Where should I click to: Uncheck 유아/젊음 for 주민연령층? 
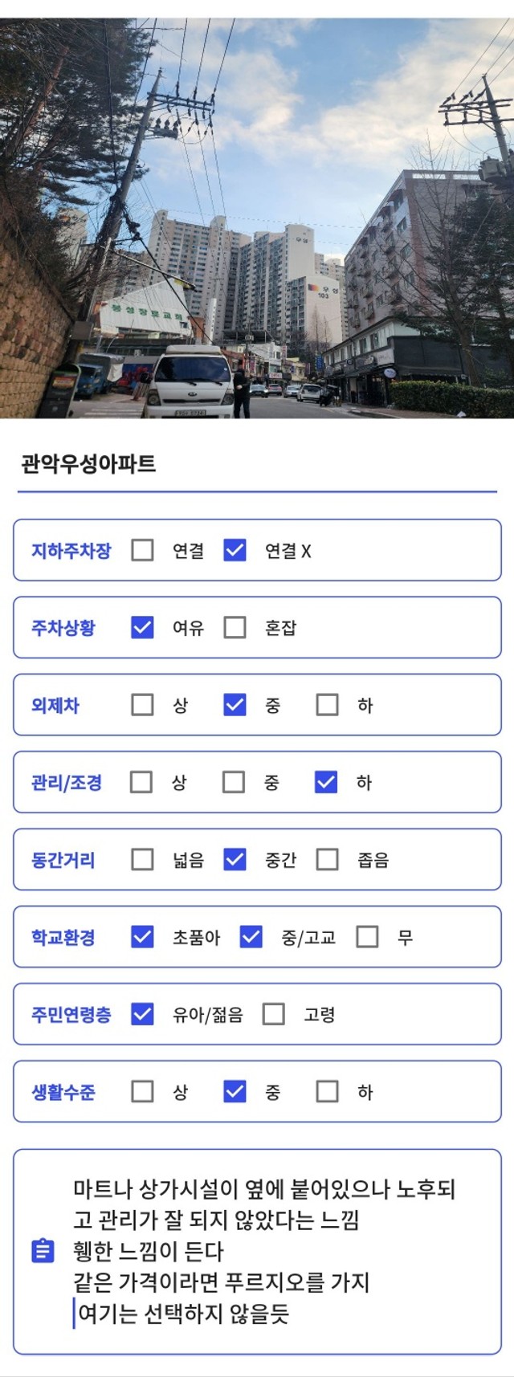142,1014
